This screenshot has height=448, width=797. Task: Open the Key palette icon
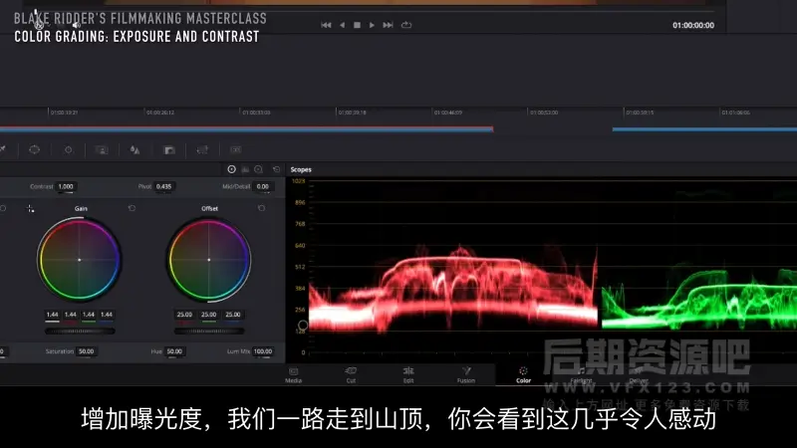pyautogui.click(x=169, y=149)
